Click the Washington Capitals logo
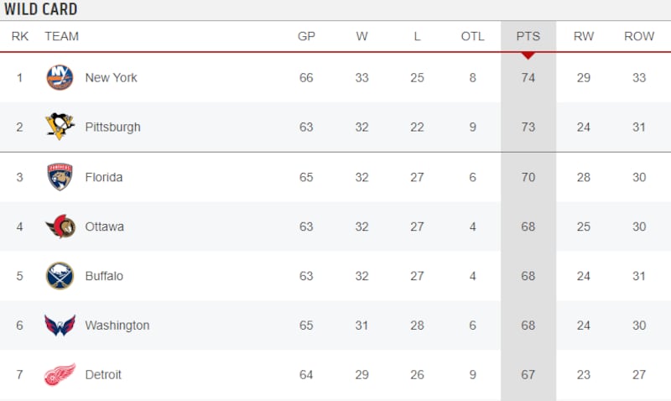Screen dimensions: 671x401 [60, 325]
